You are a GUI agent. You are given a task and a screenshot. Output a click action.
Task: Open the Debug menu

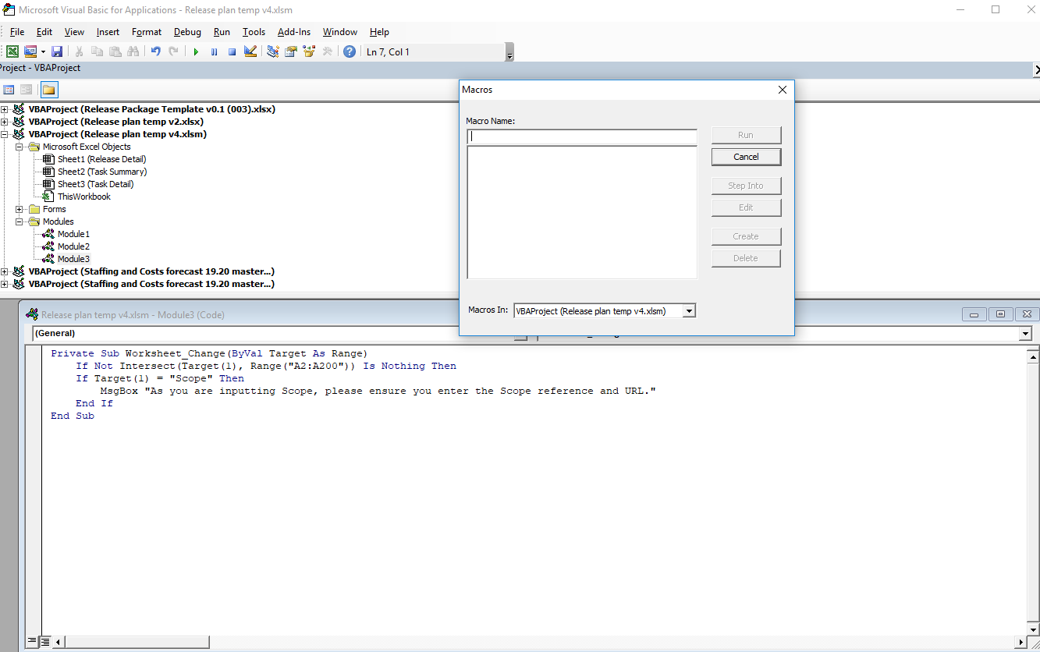187,32
